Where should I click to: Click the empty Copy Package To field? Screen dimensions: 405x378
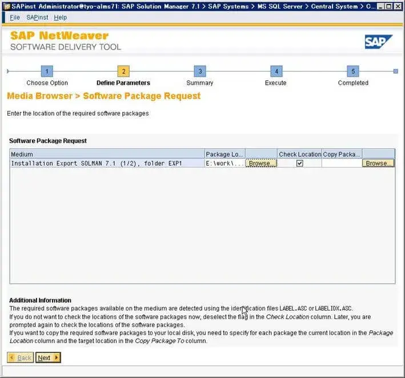(342, 163)
